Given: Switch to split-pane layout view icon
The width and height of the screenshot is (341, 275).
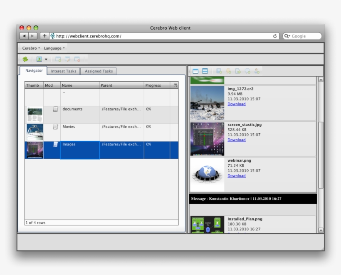Looking at the screenshot, I should point(205,71).
